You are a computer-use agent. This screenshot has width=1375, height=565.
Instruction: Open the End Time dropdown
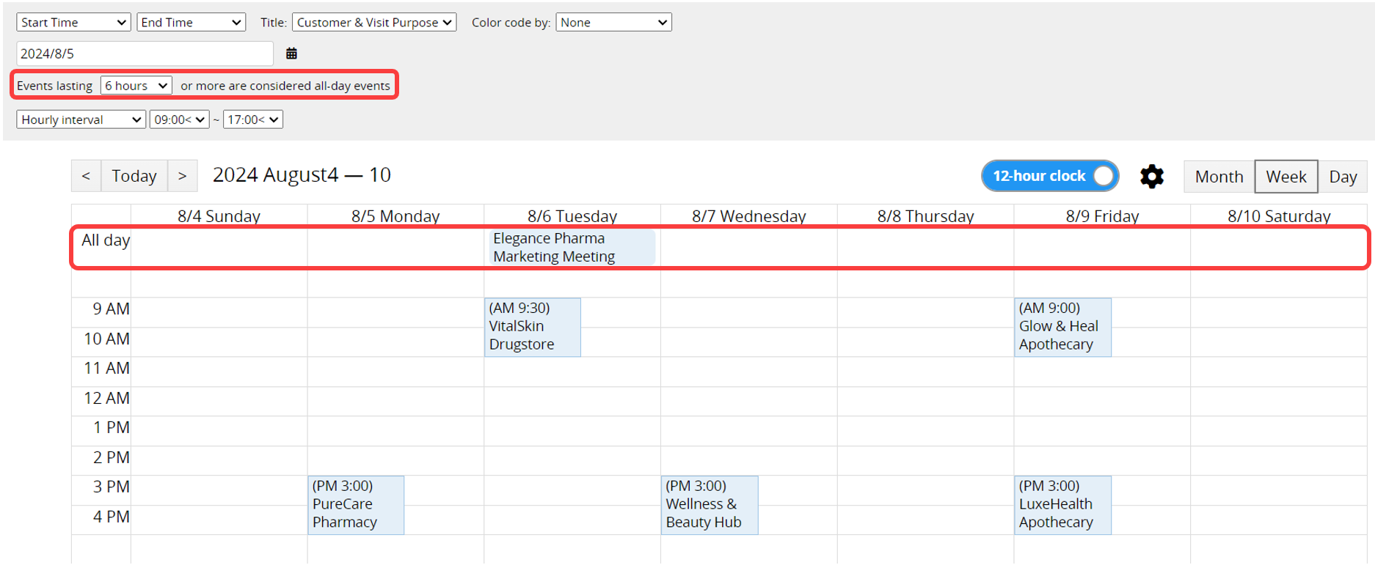pyautogui.click(x=191, y=23)
